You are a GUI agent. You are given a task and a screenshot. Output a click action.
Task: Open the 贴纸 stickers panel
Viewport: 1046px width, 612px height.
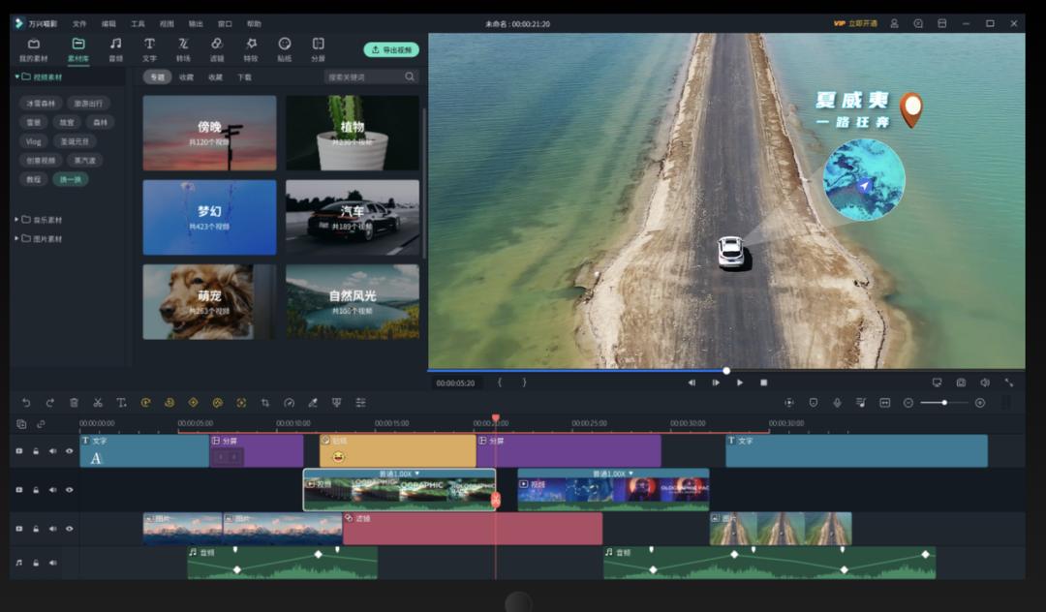tap(285, 48)
